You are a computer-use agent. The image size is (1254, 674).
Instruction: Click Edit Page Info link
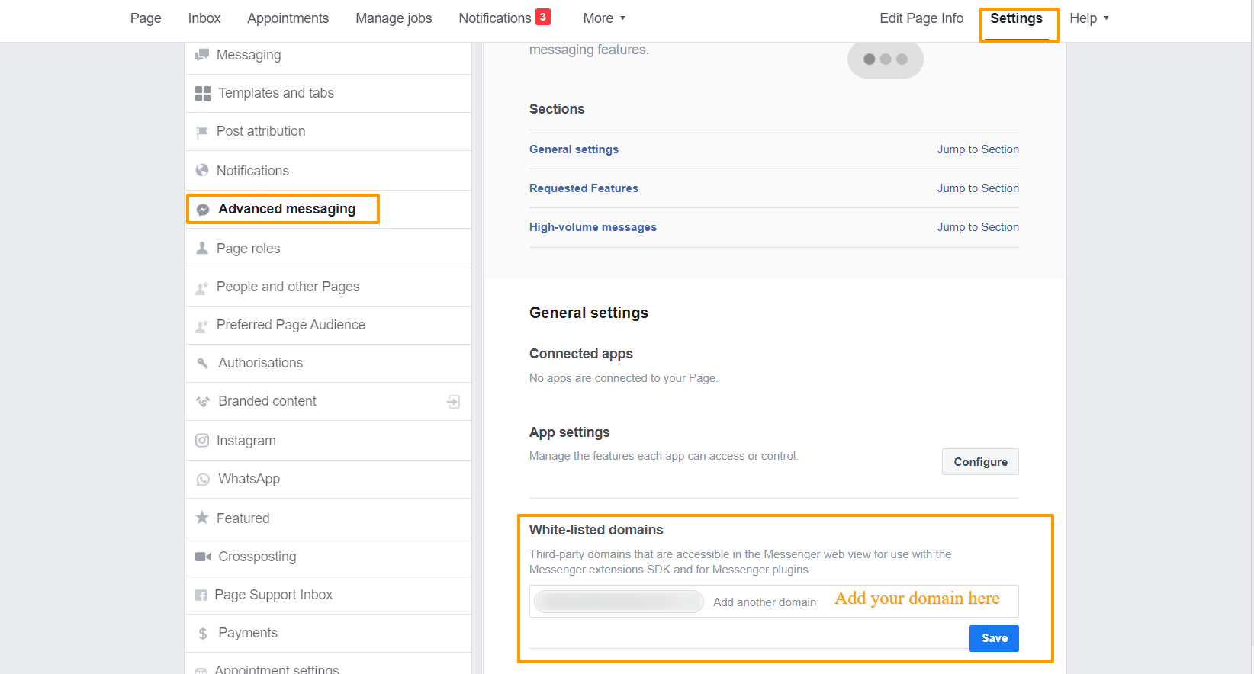pyautogui.click(x=921, y=18)
